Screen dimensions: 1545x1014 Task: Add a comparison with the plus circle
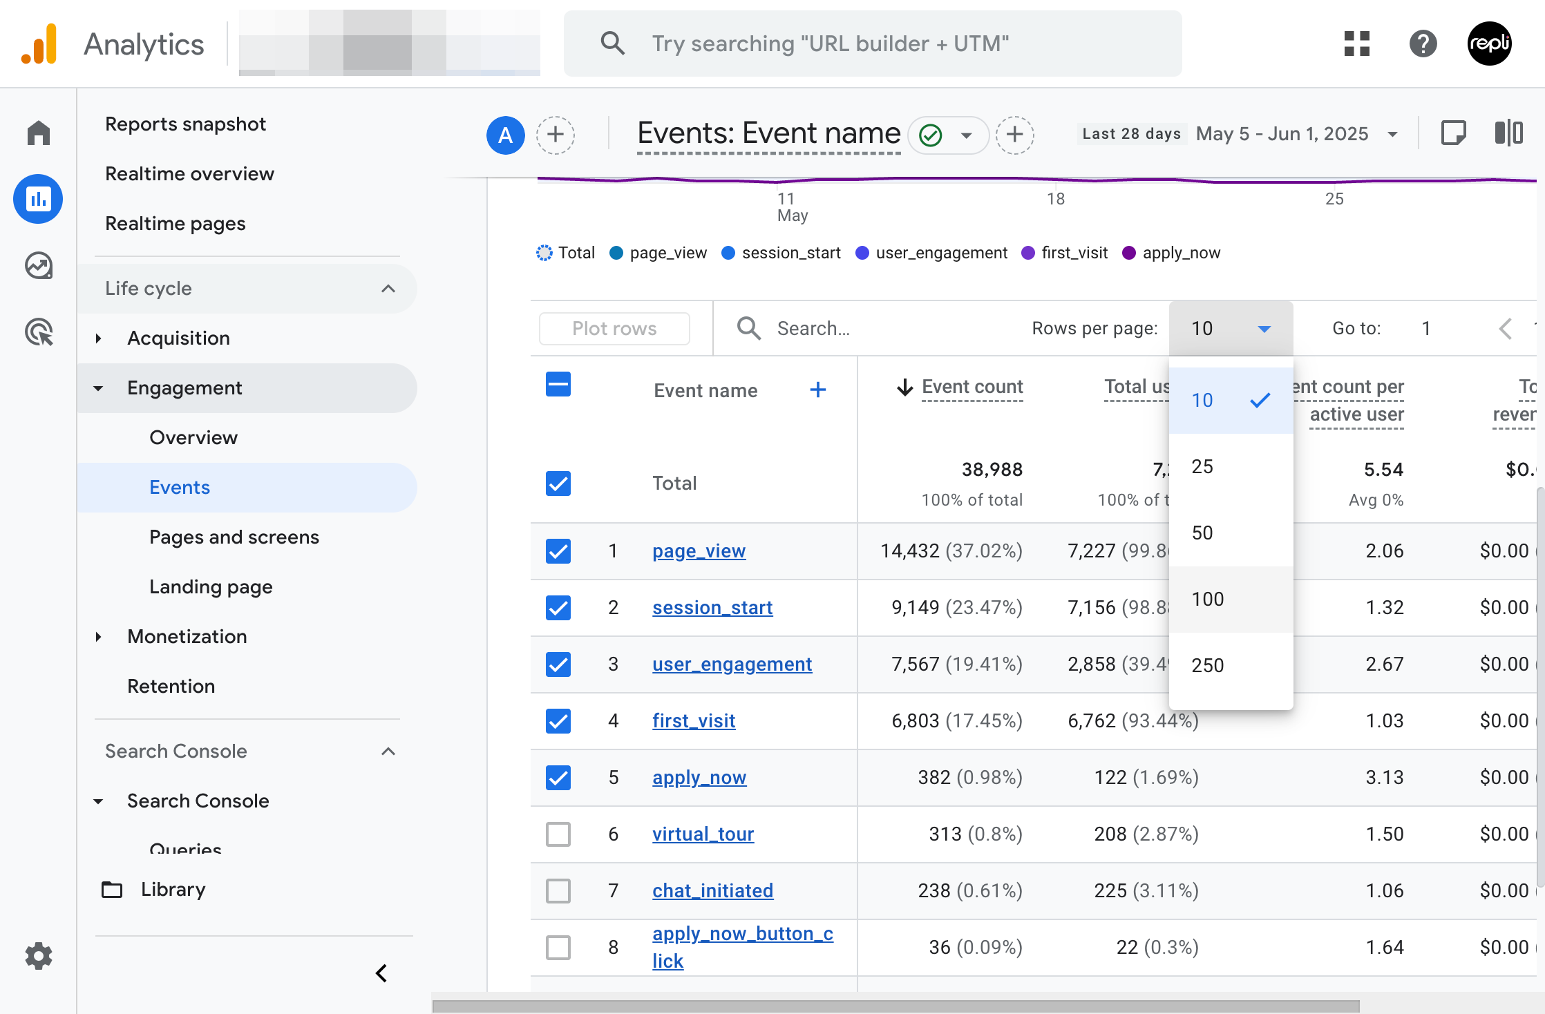click(556, 135)
